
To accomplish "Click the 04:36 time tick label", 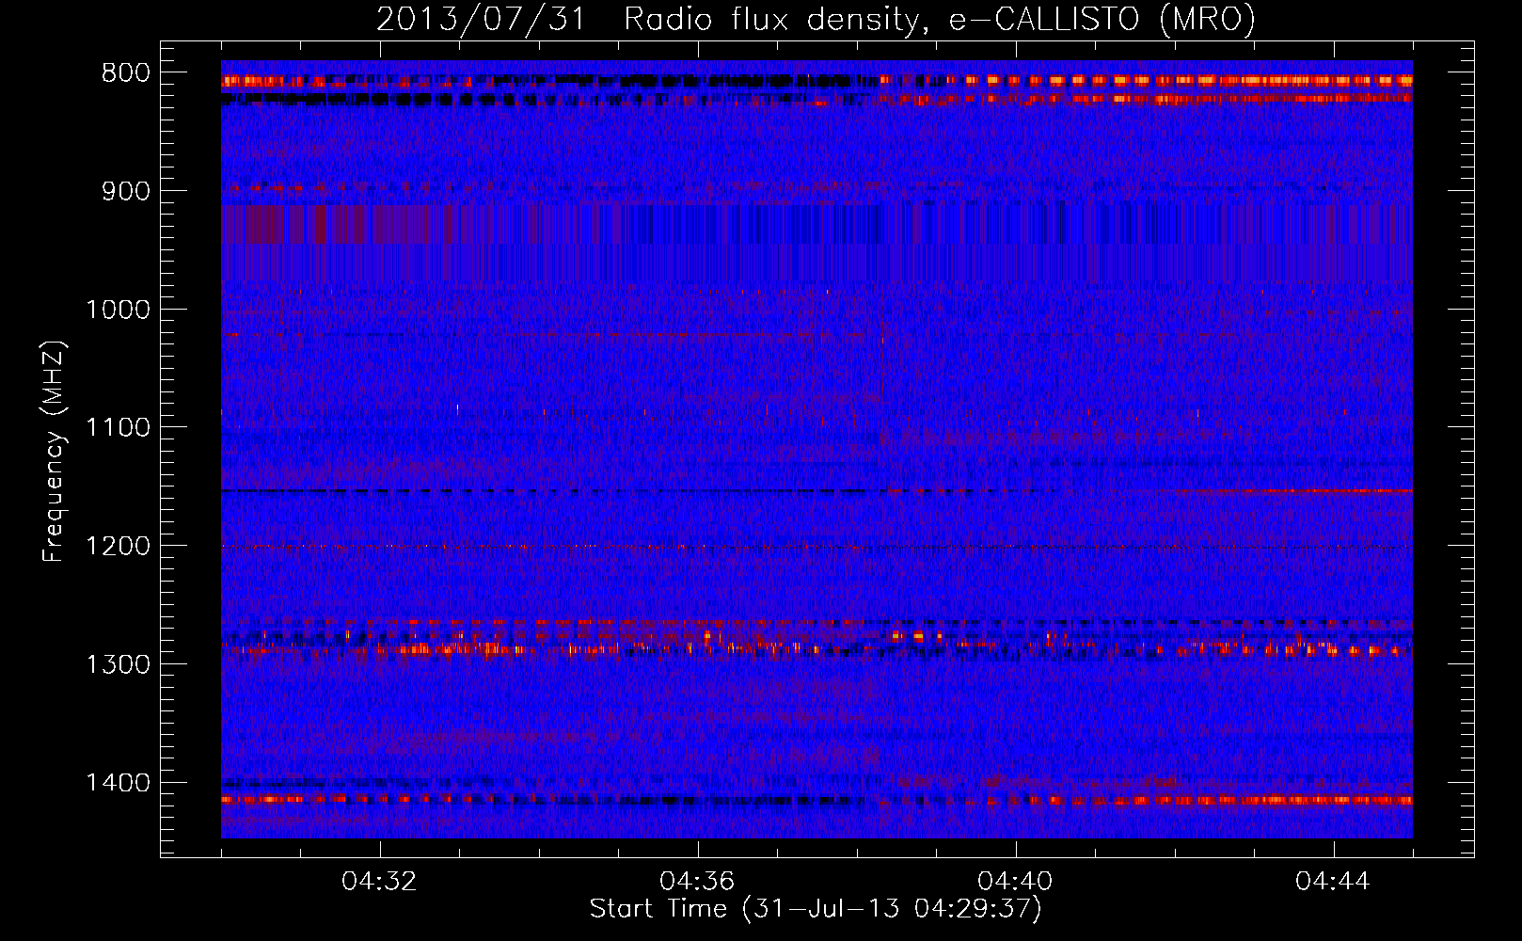I will (x=697, y=882).
